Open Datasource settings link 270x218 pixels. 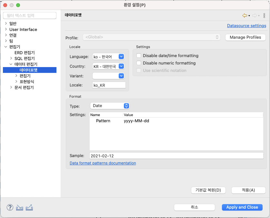246,25
